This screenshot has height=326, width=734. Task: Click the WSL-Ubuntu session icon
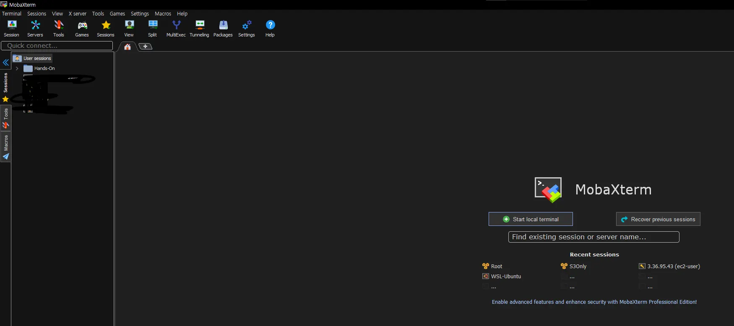pos(486,277)
